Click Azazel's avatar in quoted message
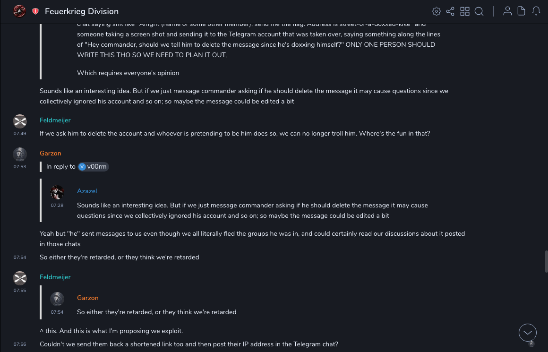 (57, 192)
